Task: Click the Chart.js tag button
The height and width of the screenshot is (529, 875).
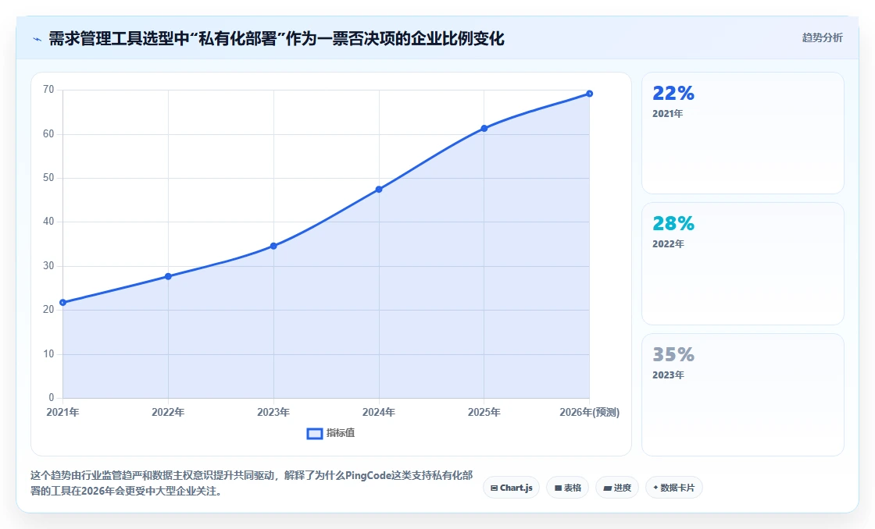Action: coord(511,488)
